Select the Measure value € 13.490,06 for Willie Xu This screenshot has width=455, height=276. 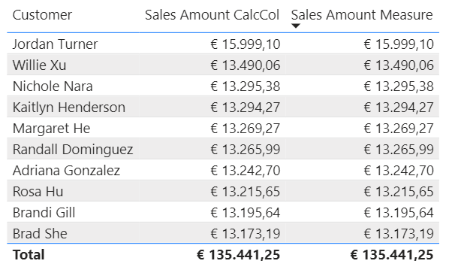tap(399, 65)
